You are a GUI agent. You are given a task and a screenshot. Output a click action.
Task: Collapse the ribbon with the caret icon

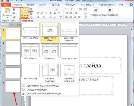127,5
